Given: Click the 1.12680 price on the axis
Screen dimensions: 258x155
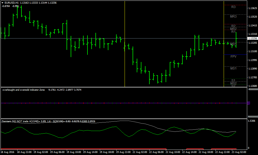Looking at the screenshot, I should (x=252, y=86).
